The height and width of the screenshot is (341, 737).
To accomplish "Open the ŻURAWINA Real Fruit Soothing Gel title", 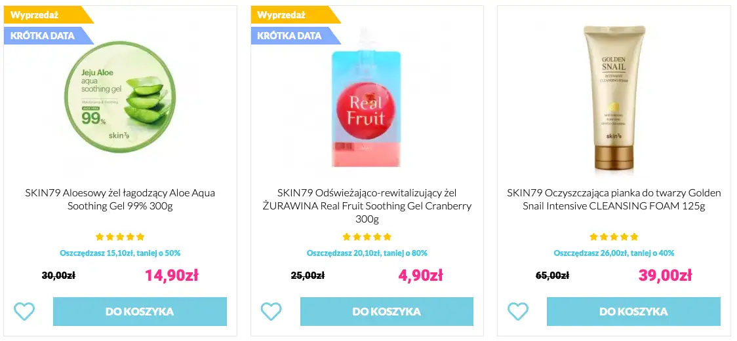I will [367, 206].
